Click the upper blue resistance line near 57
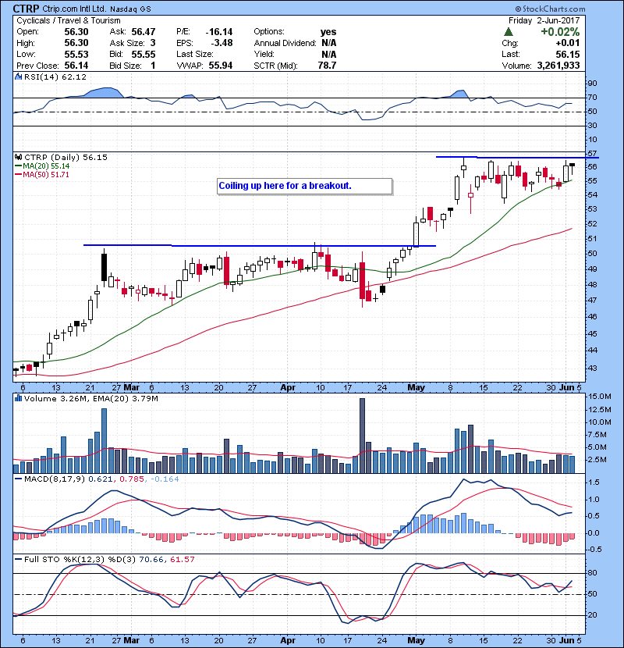 point(517,158)
